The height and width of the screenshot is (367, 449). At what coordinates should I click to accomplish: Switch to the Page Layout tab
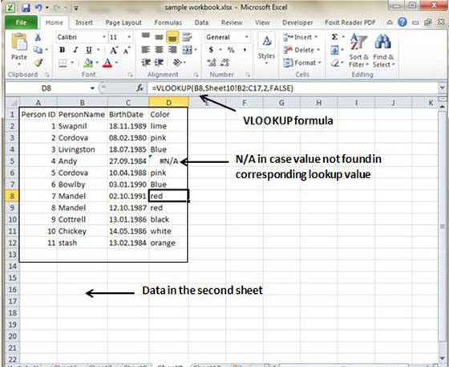click(x=123, y=22)
